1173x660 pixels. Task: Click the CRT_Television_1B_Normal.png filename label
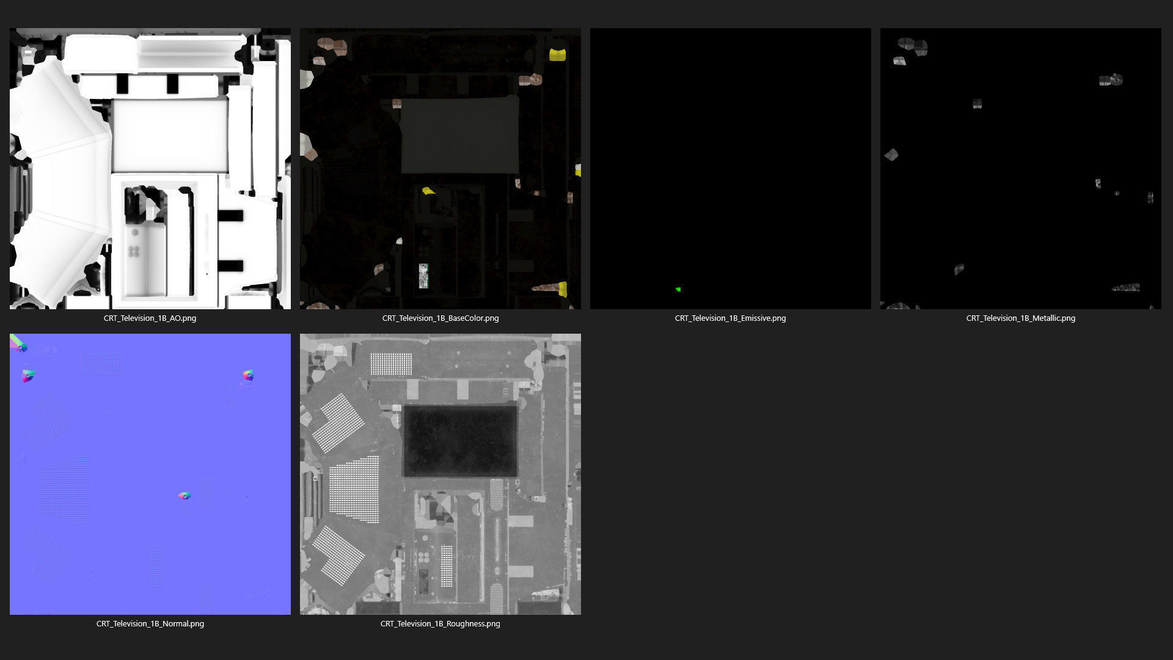point(150,623)
